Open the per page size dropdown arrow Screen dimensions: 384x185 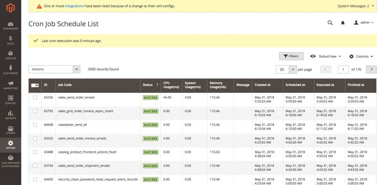tap(292, 70)
